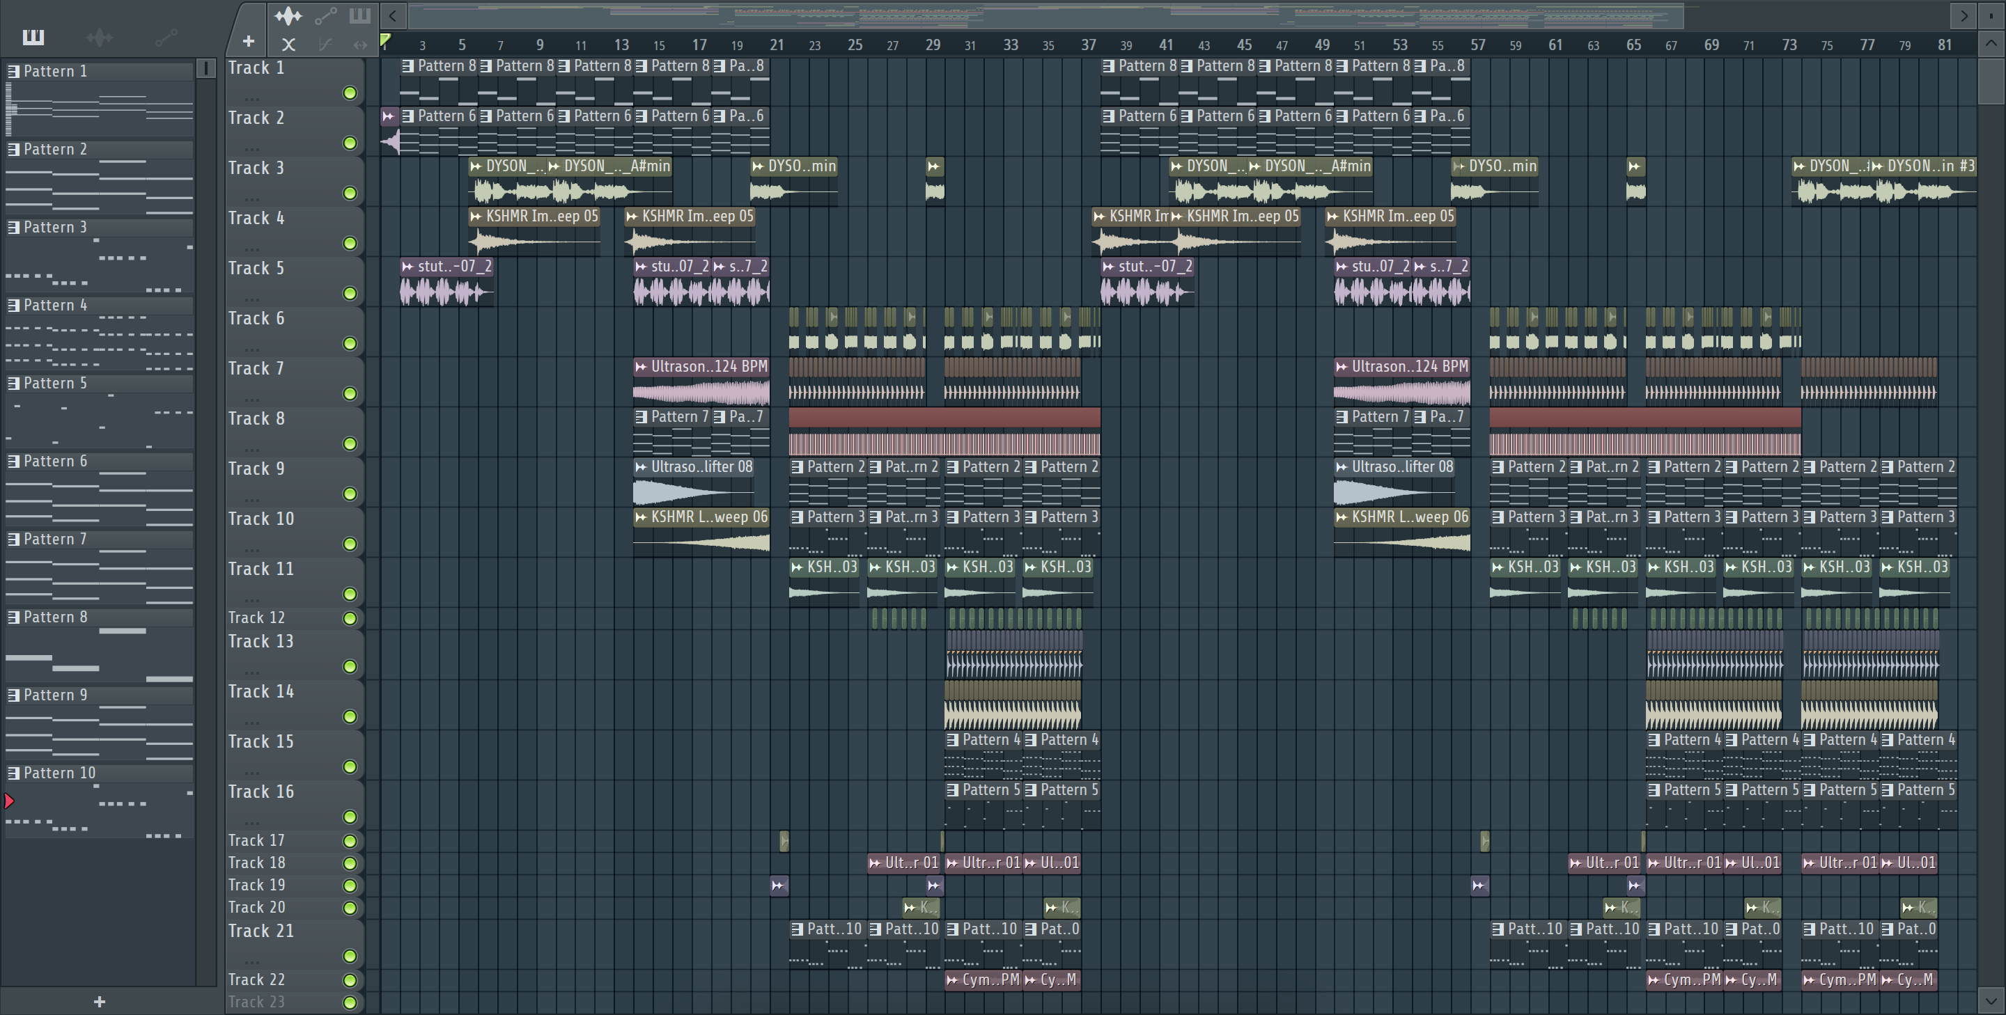Click the Track 10 header label
2006x1015 pixels.
pyautogui.click(x=261, y=519)
